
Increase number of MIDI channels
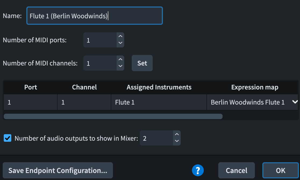click(x=120, y=60)
